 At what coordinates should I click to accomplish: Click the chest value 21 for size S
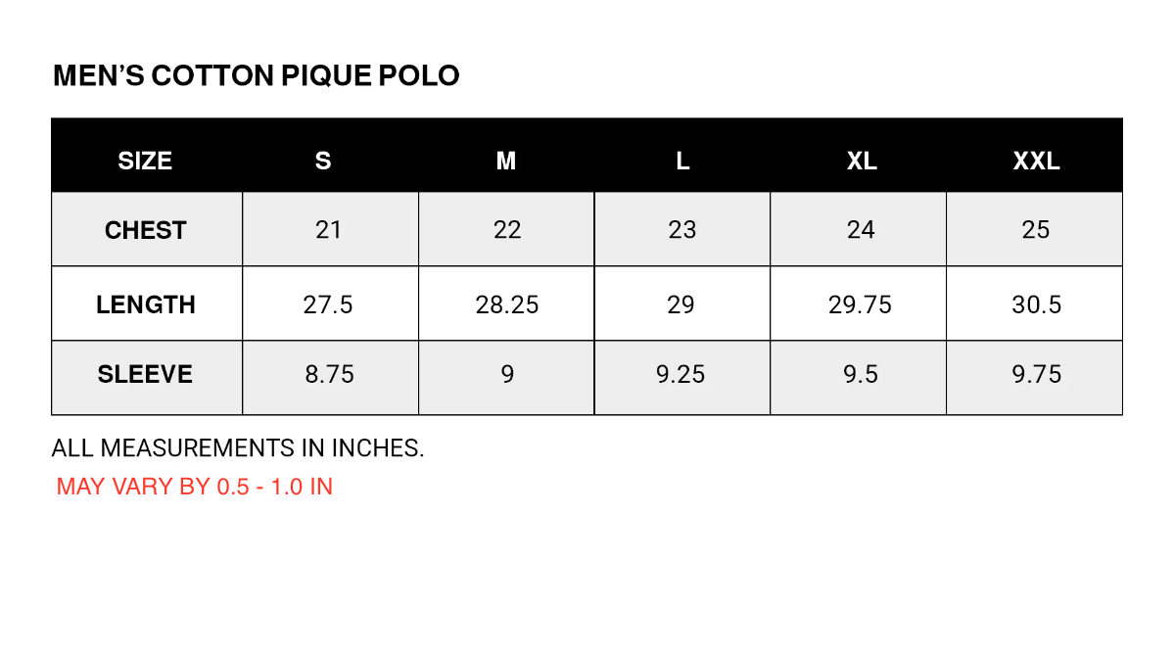[329, 230]
